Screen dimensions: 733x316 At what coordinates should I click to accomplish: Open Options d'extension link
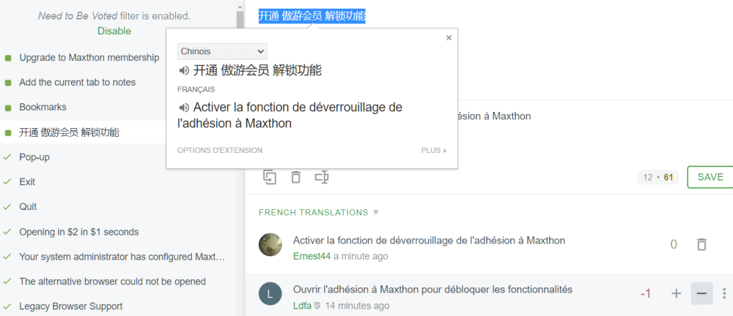tap(219, 150)
